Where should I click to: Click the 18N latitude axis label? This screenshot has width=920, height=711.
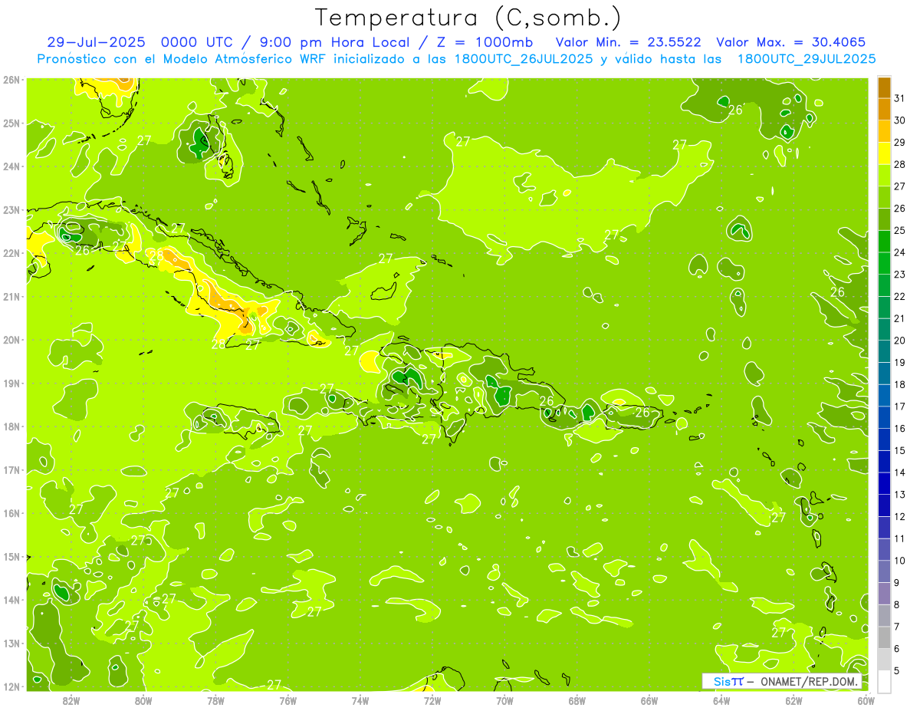(11, 426)
